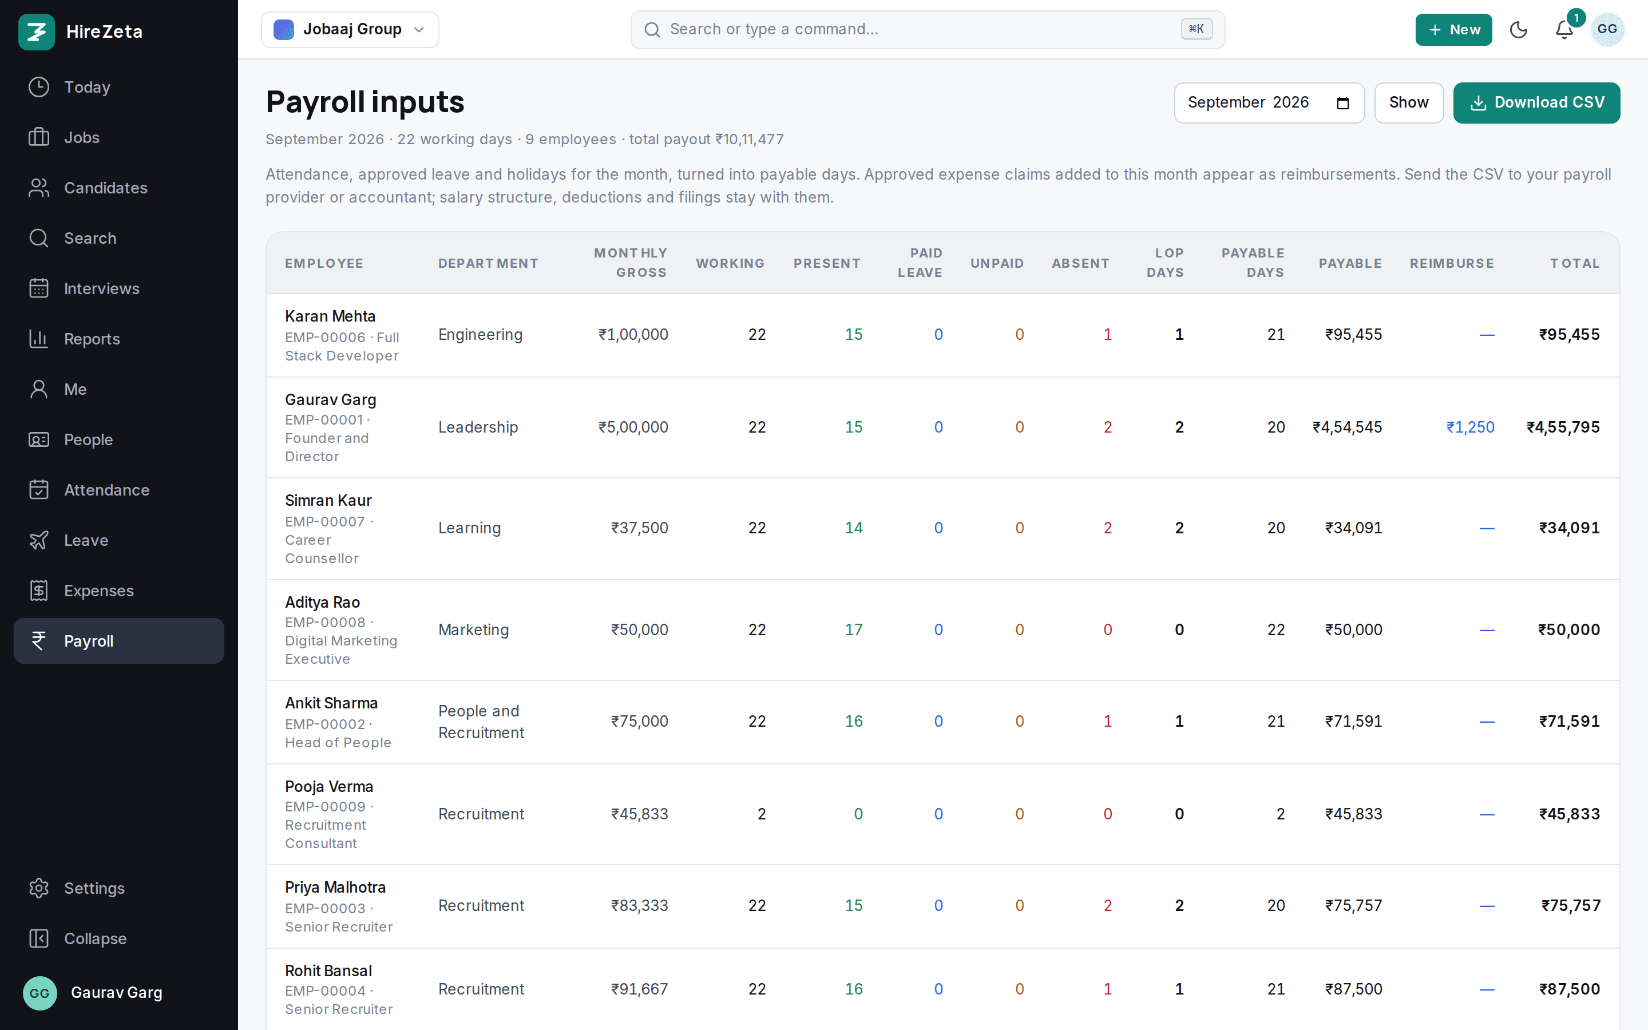Click the ⌘K shortcut badge

1197,29
